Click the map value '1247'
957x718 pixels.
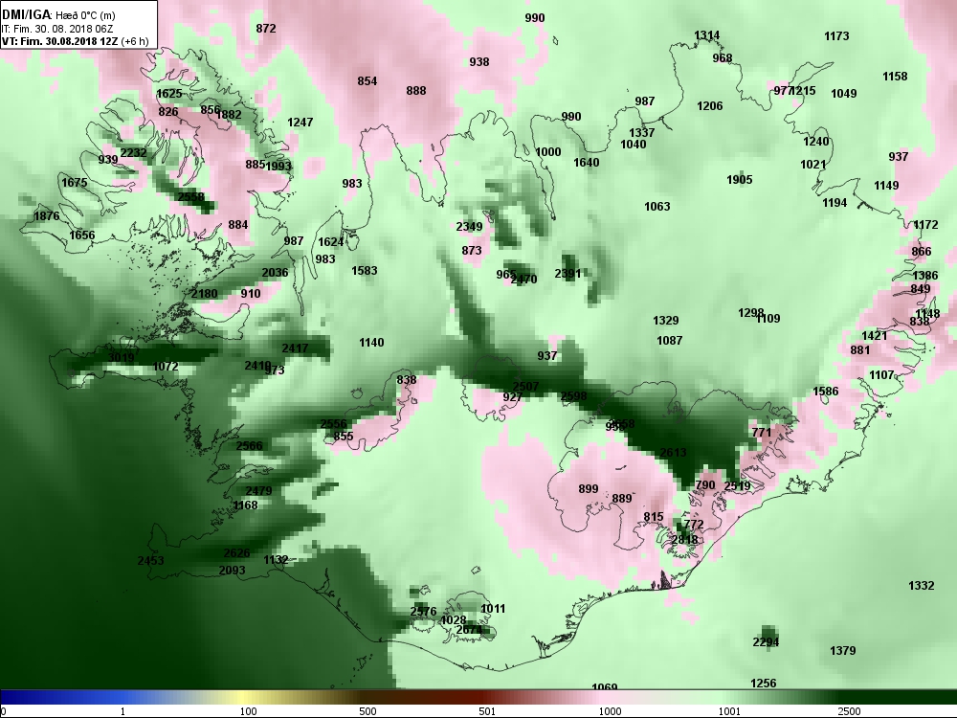[x=300, y=123]
